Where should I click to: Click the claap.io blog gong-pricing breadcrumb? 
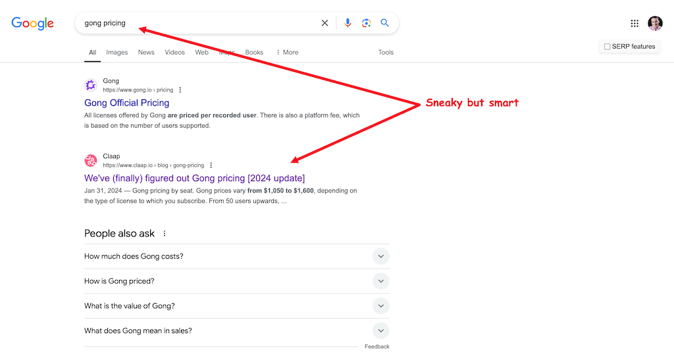tap(153, 165)
